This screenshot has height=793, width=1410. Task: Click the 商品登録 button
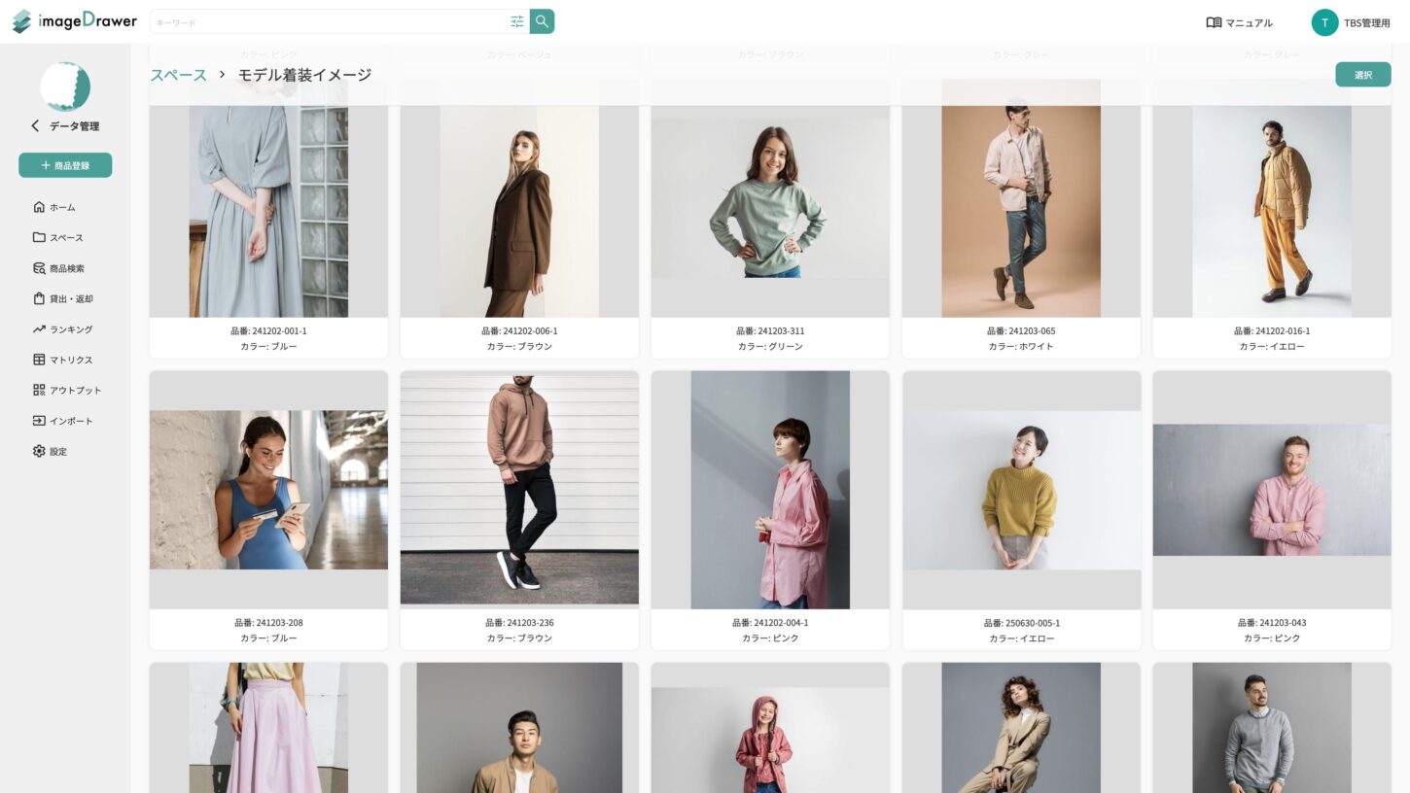click(65, 165)
